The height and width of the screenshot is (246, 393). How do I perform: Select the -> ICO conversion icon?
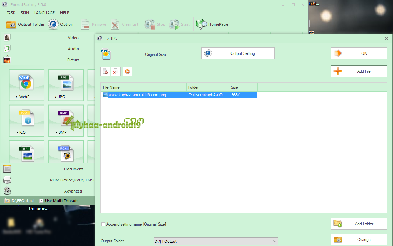(x=26, y=121)
